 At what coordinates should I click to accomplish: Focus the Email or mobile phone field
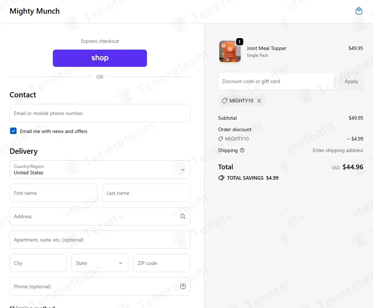click(x=100, y=113)
